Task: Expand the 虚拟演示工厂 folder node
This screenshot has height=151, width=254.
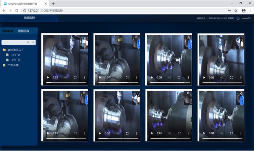Action: coord(4,50)
